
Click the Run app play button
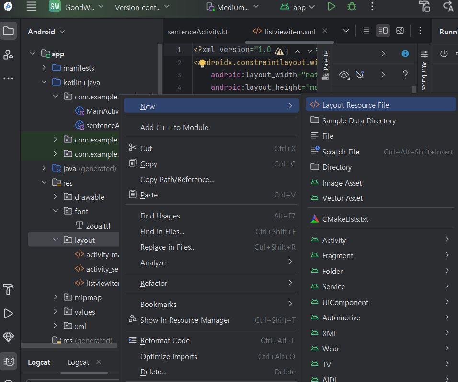coord(331,6)
